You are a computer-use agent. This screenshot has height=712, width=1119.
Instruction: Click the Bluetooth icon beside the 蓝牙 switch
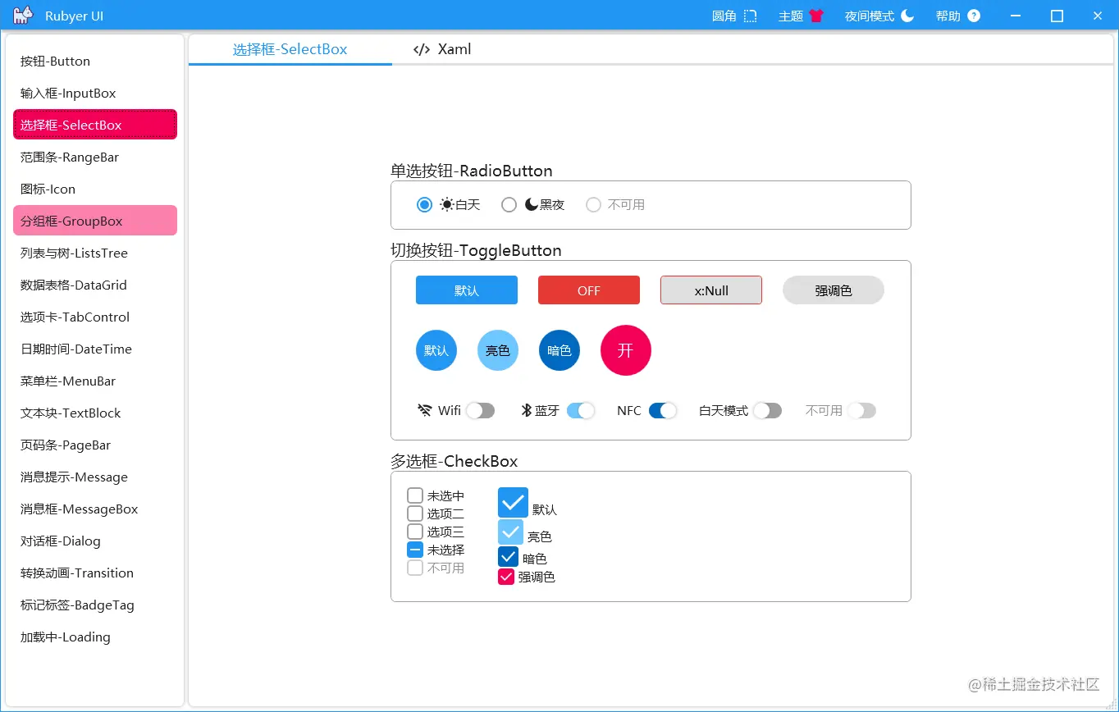pyautogui.click(x=528, y=410)
